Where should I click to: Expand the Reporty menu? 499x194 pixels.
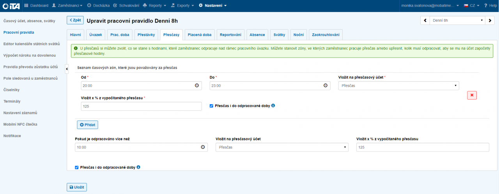coord(154,5)
